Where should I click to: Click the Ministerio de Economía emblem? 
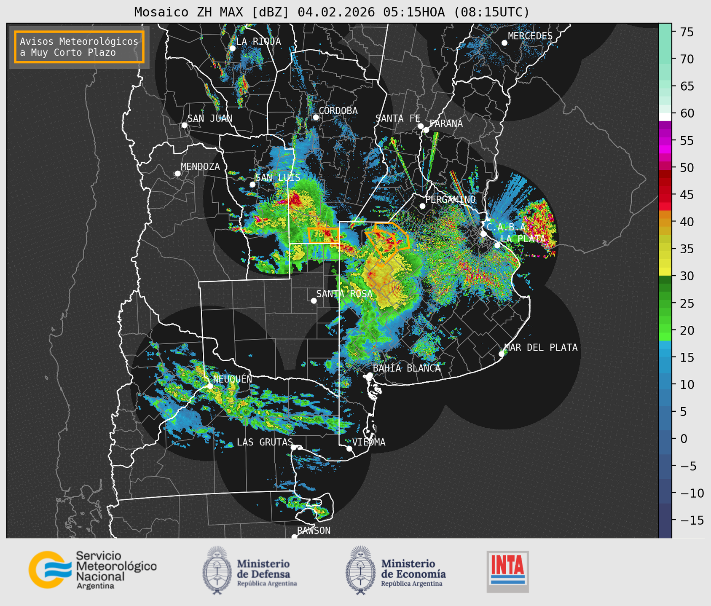coord(360,570)
